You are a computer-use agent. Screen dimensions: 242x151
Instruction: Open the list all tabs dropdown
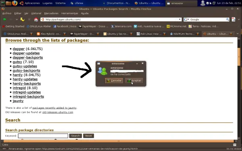tap(238, 34)
